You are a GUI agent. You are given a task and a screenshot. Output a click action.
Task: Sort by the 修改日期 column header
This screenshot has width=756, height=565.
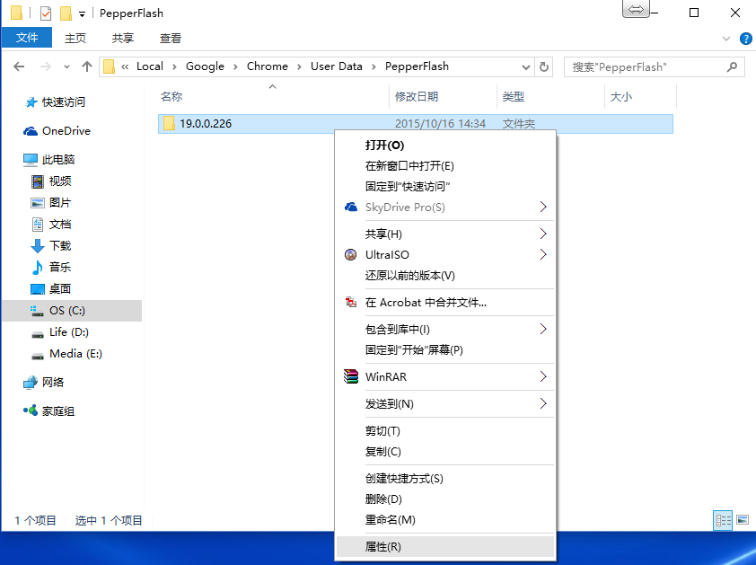pyautogui.click(x=443, y=96)
